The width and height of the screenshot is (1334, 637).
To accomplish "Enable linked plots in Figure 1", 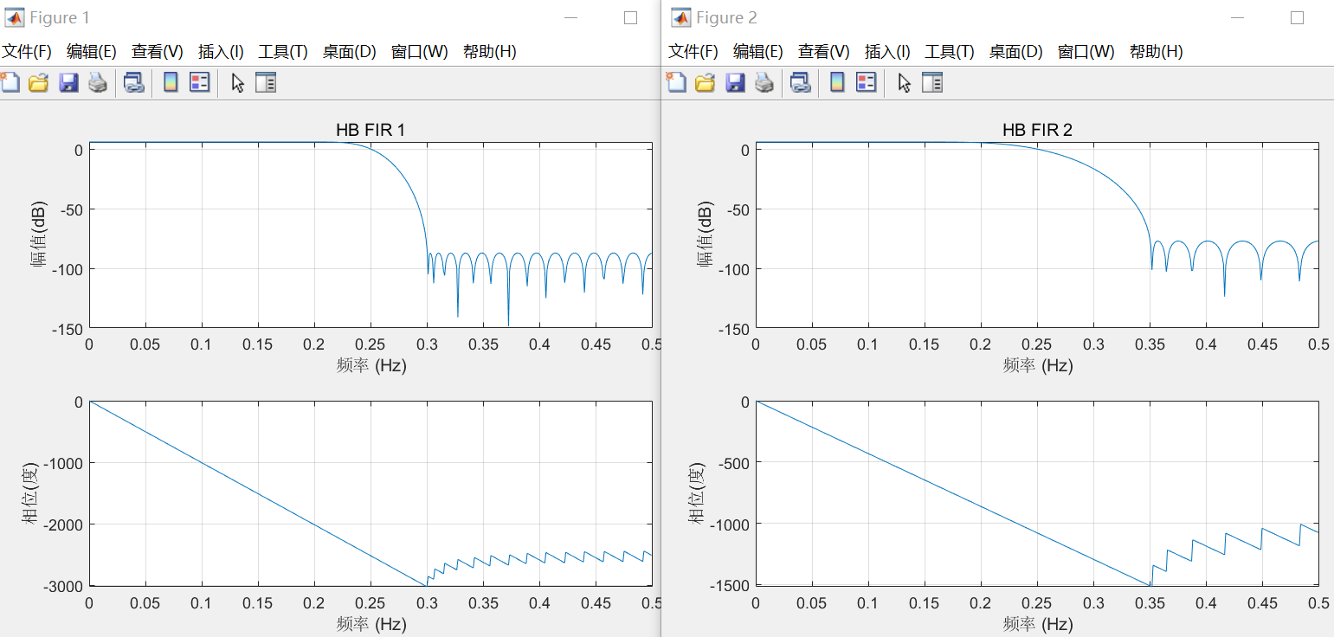I will [x=132, y=82].
